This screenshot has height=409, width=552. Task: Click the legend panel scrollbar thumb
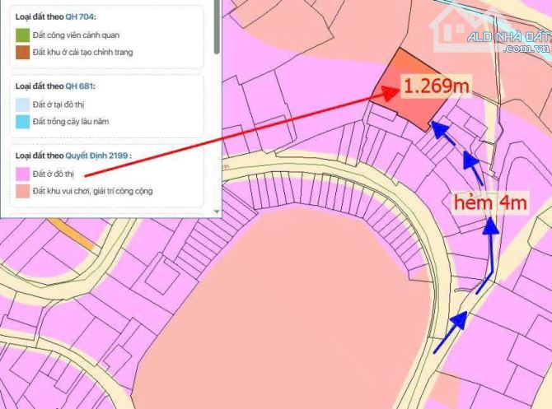[x=218, y=26]
